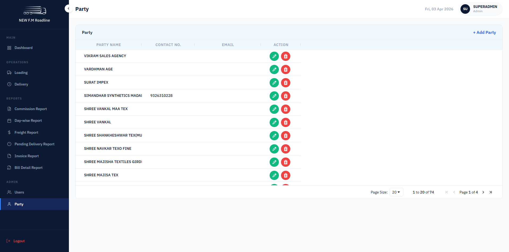Click the Delivery clock icon in sidebar
The image size is (509, 252).
click(x=9, y=84)
